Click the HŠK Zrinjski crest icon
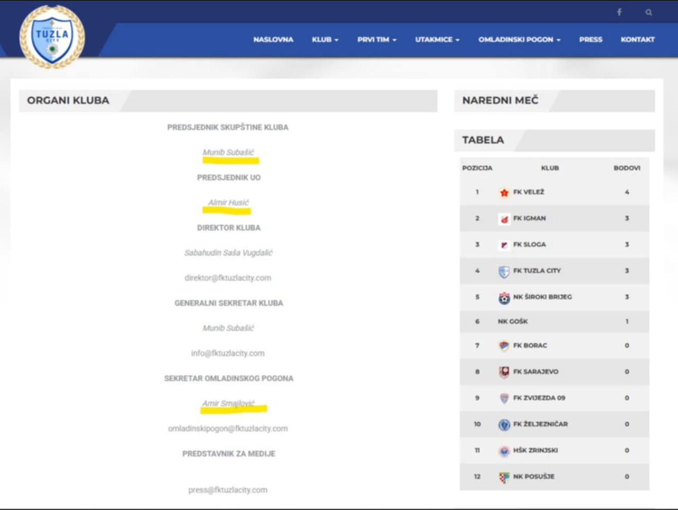 (x=504, y=451)
